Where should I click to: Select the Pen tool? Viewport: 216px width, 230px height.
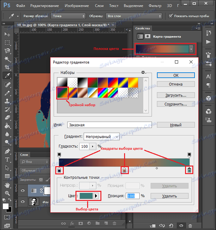point(7,151)
